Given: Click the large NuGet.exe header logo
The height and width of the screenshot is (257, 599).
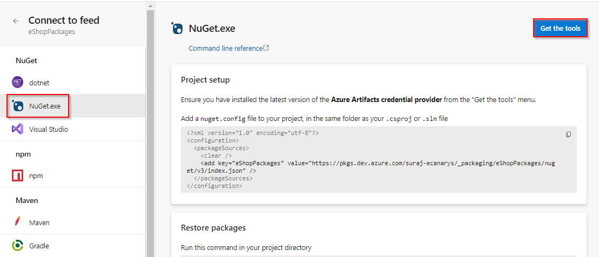Looking at the screenshot, I should (x=177, y=29).
